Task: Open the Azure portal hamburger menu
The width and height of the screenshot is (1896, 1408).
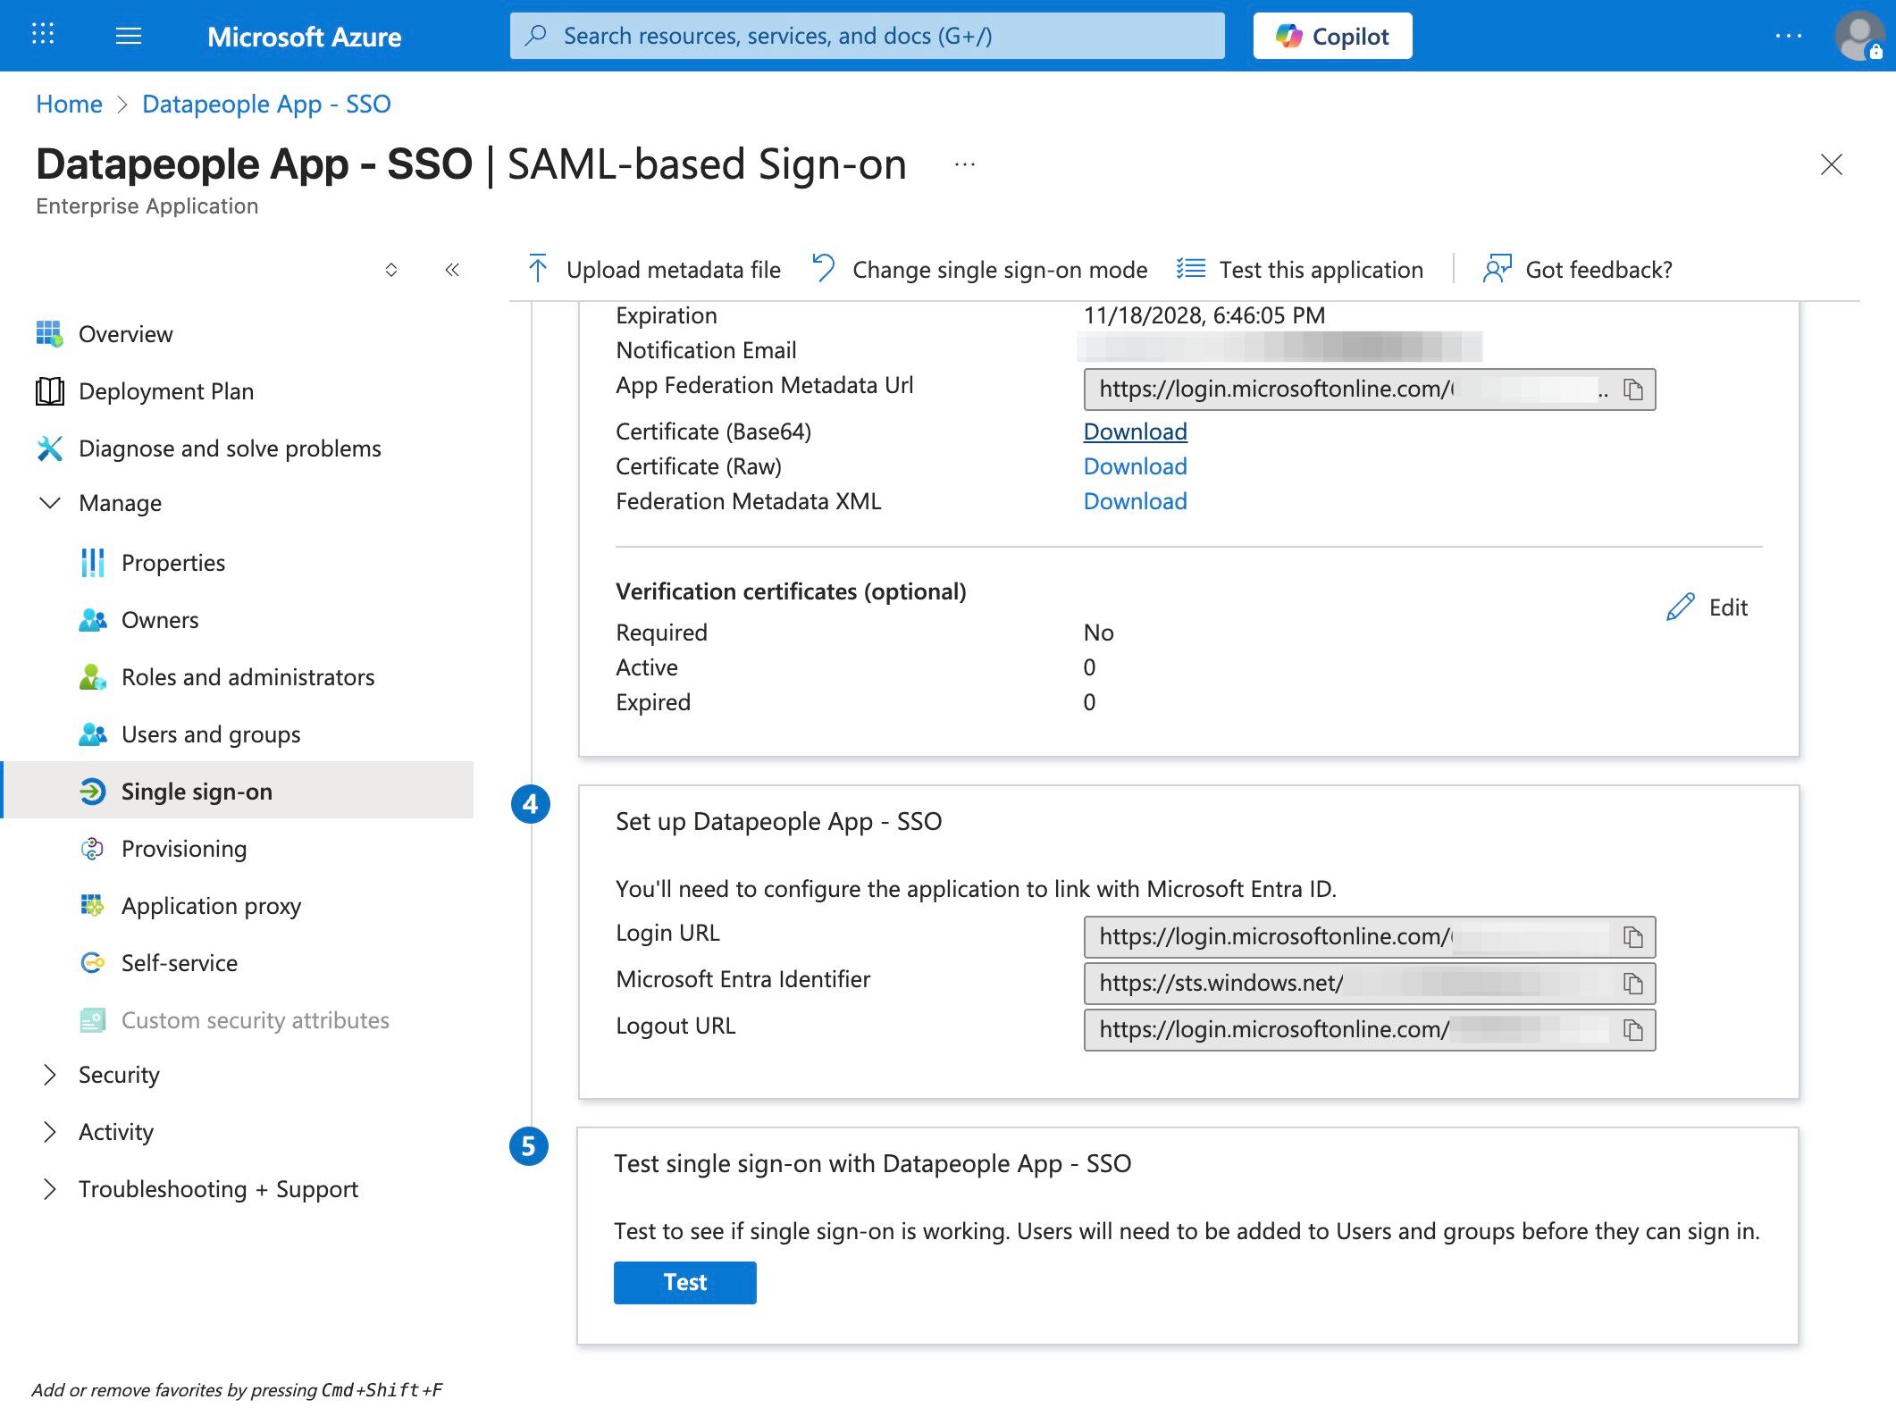Action: pyautogui.click(x=129, y=36)
